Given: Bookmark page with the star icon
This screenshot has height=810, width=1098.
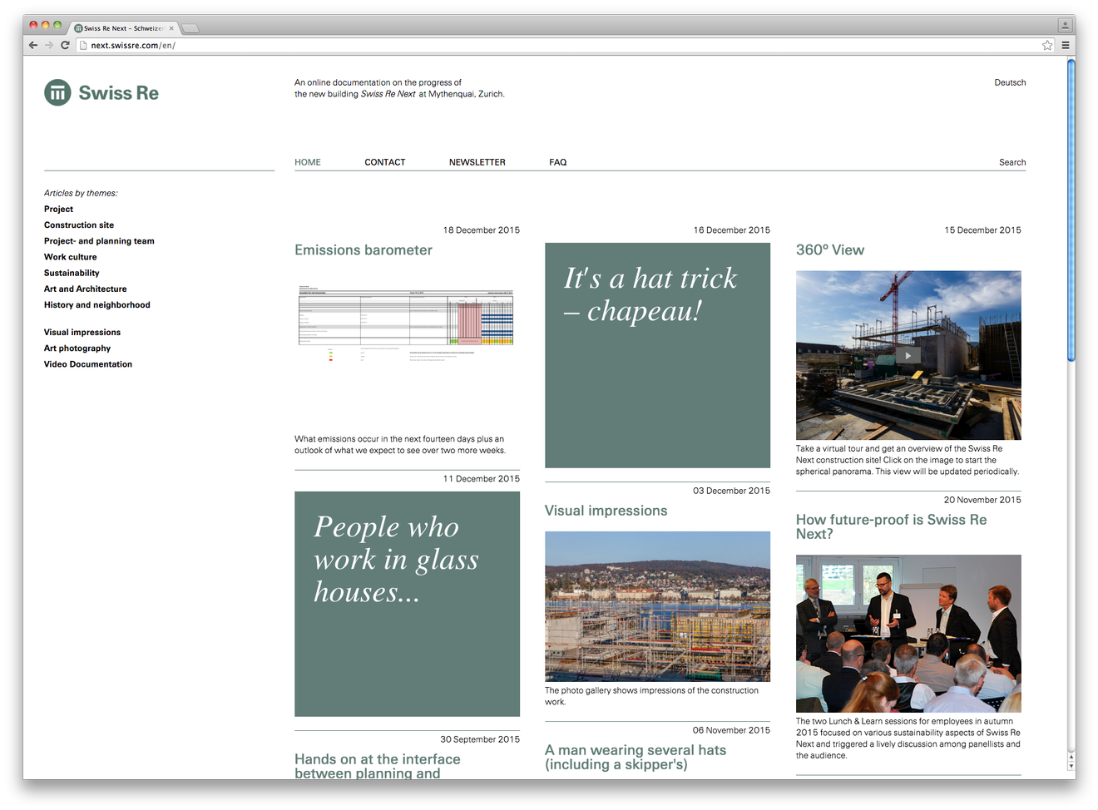Looking at the screenshot, I should tap(1047, 45).
